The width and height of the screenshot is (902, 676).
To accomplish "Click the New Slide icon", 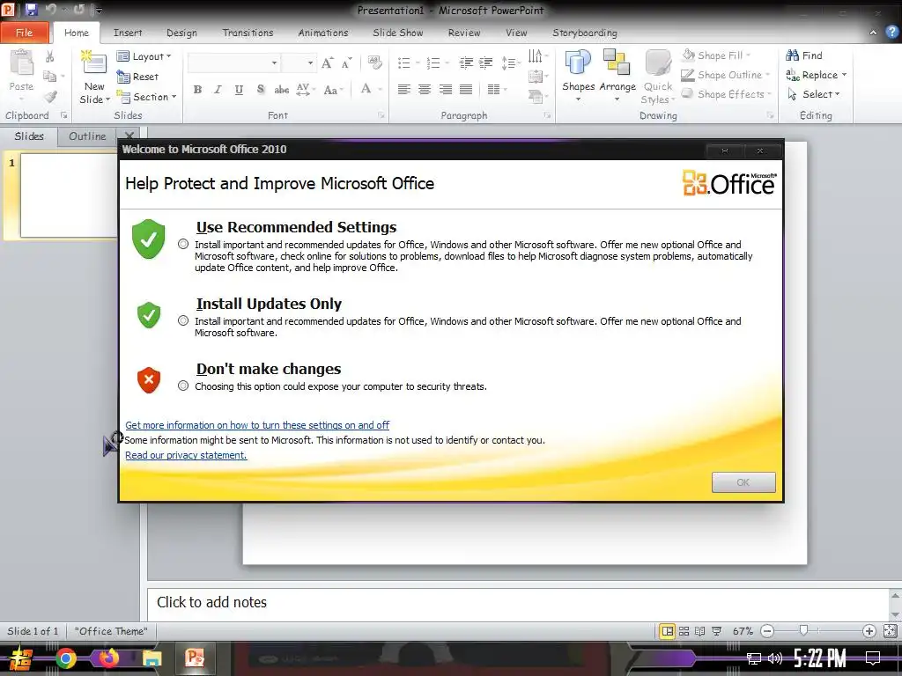I will [93, 62].
